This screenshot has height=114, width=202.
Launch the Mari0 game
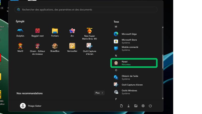20,47
